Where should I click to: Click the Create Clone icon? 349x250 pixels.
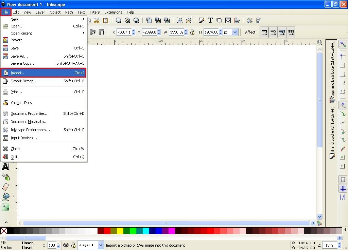(x=158, y=21)
